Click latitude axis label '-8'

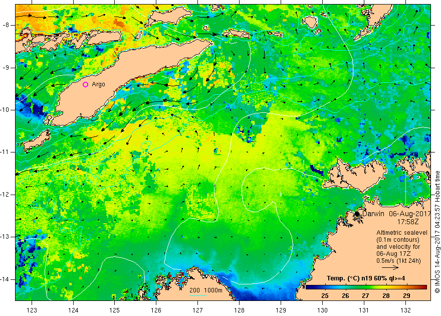[x=7, y=25]
